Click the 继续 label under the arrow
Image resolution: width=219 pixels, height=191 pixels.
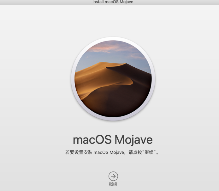point(113,184)
